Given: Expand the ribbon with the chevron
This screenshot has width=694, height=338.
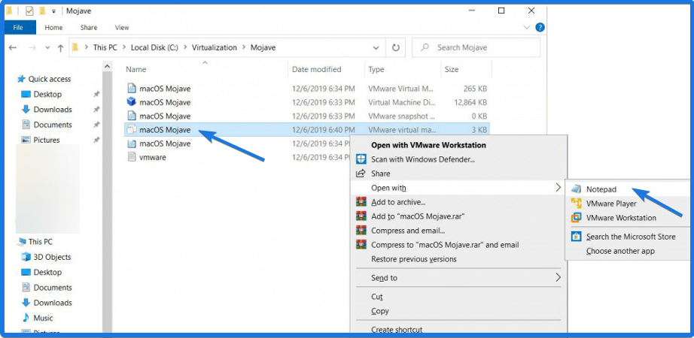Looking at the screenshot, I should (x=527, y=27).
